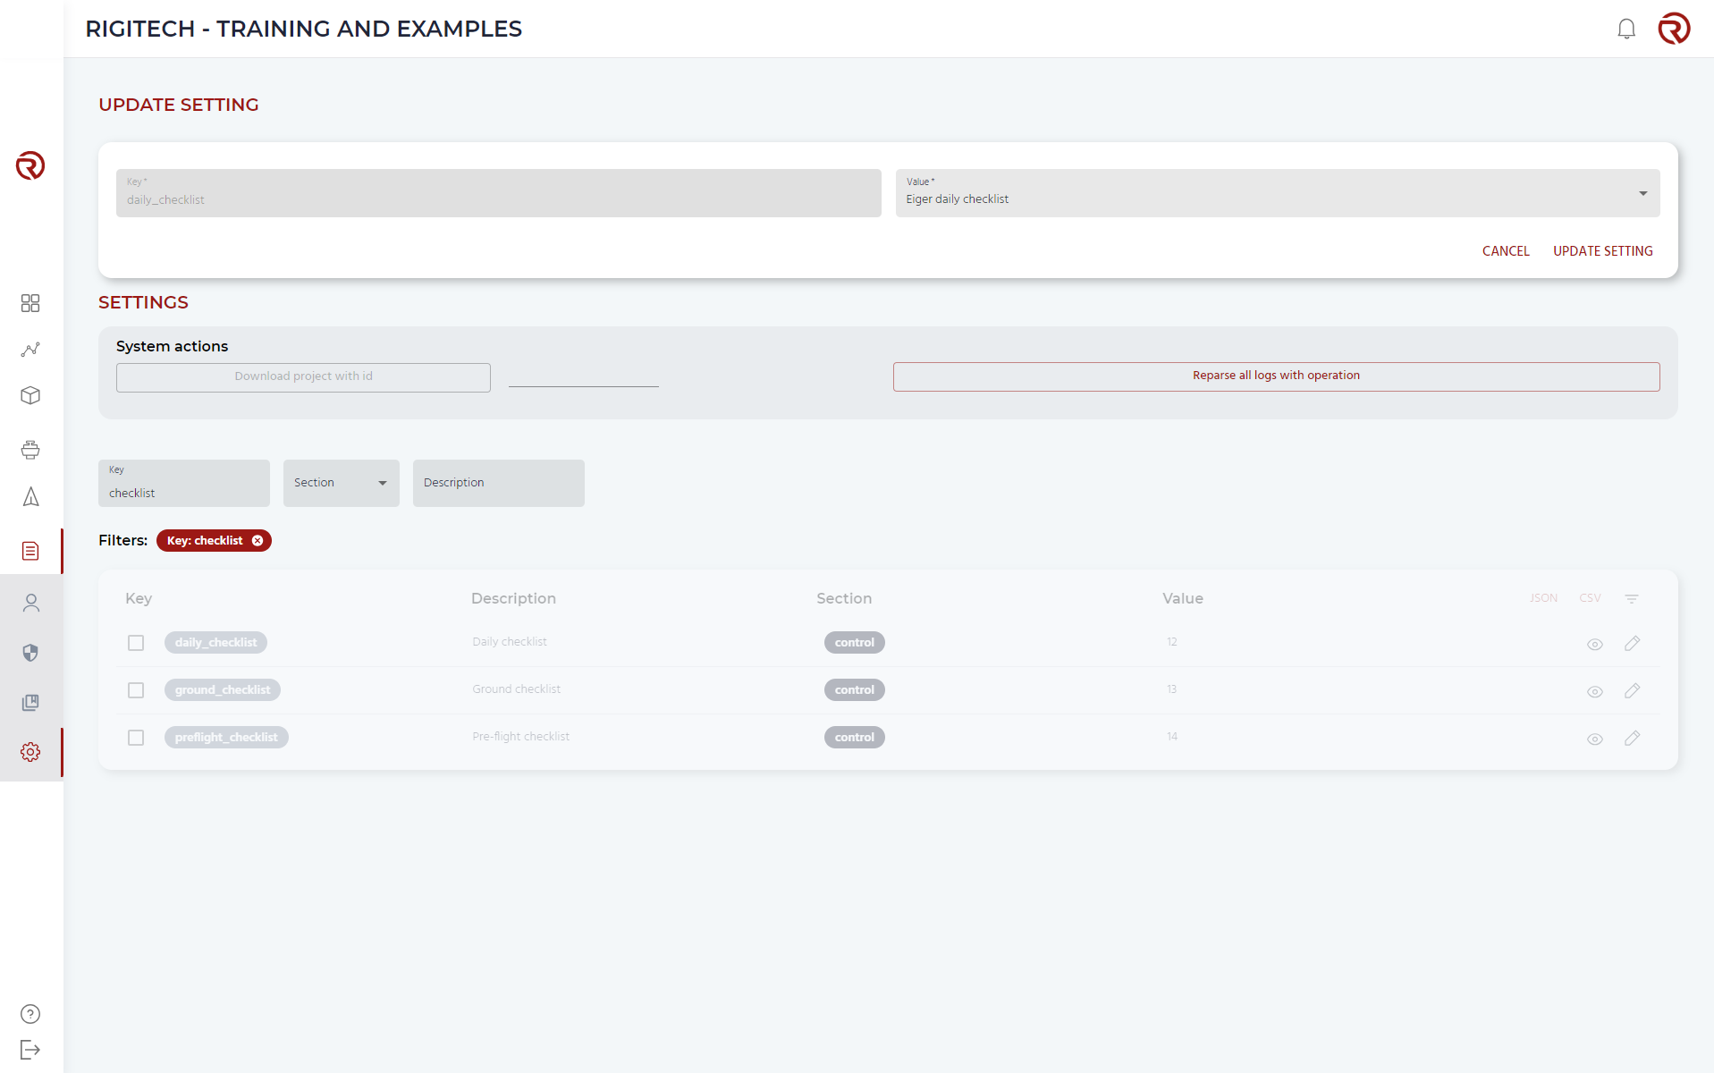Click the disabled Key field daily_checklist
Viewport: 1714px width, 1073px height.
click(499, 193)
